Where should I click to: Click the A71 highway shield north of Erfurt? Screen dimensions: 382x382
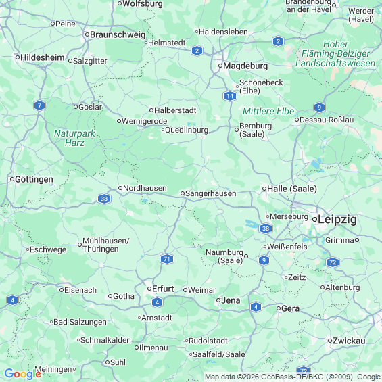[167, 259]
